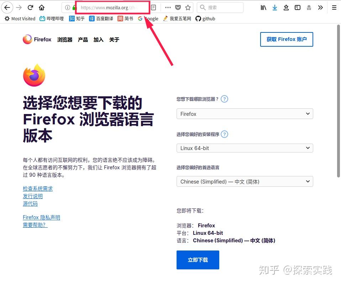Bookmark this page with the star
Screen dimensions: 341x284
(188, 7)
